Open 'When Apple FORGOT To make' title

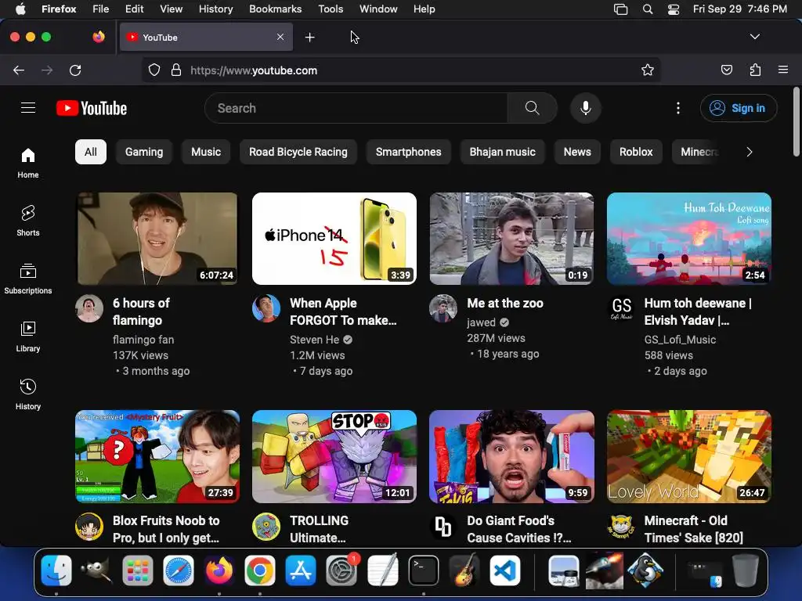[x=343, y=311]
